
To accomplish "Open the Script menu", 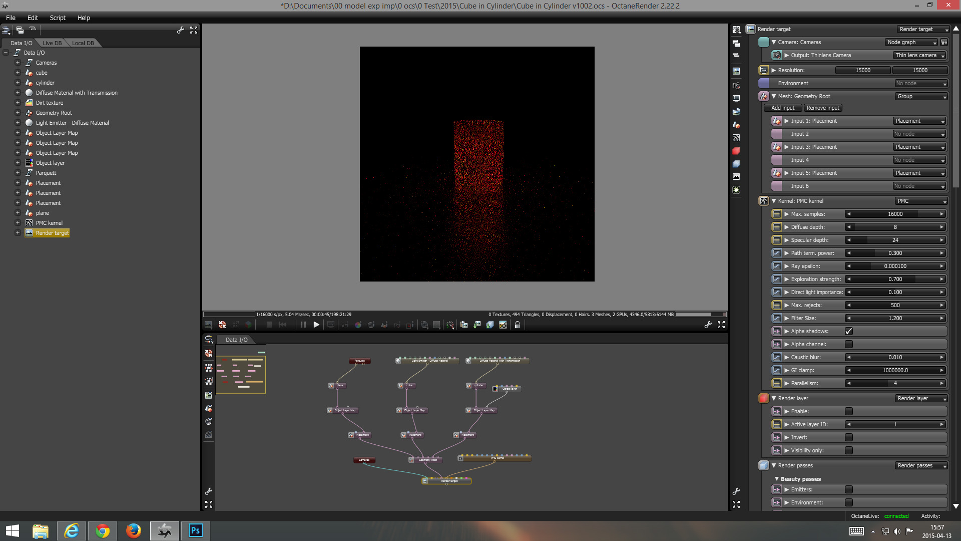I will pyautogui.click(x=58, y=18).
